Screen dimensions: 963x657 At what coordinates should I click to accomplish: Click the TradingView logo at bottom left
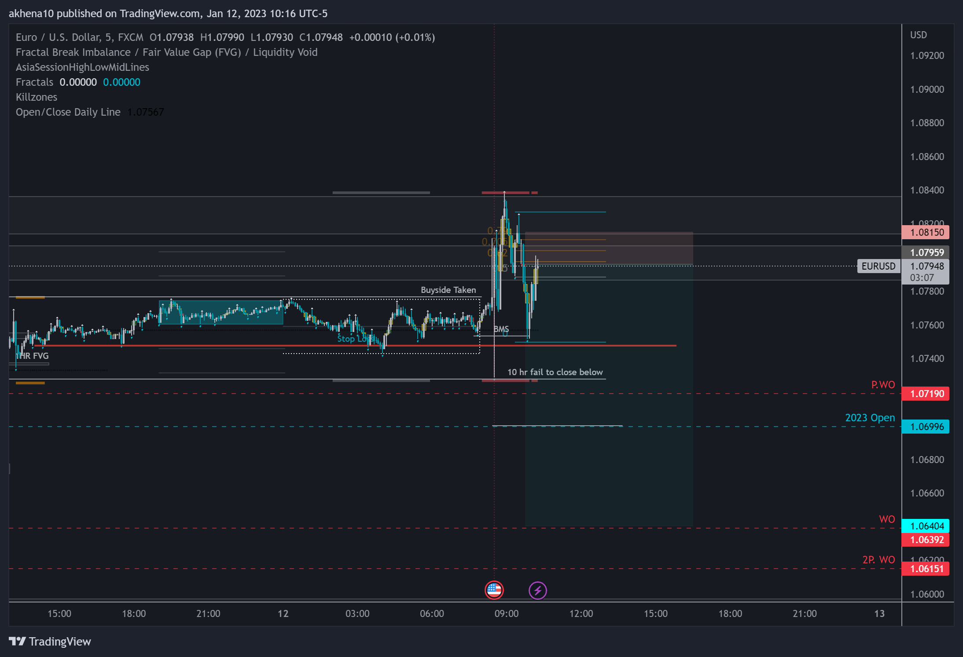(x=50, y=642)
